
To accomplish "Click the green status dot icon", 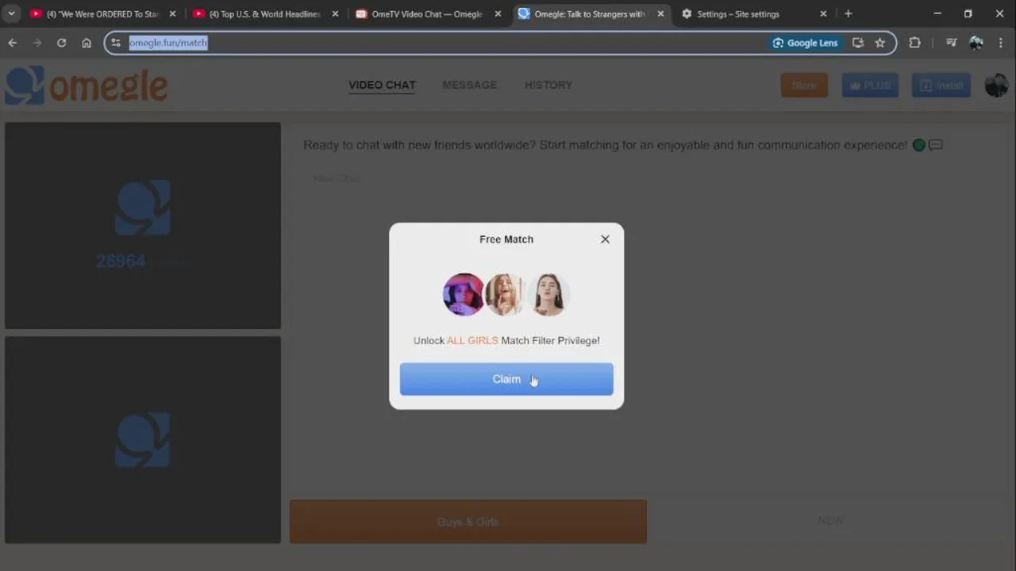I will coord(919,145).
